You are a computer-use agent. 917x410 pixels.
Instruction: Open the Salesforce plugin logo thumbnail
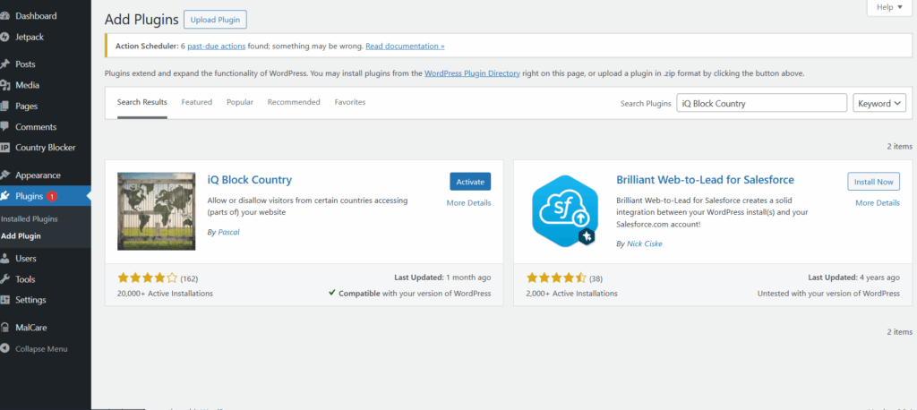(x=565, y=211)
